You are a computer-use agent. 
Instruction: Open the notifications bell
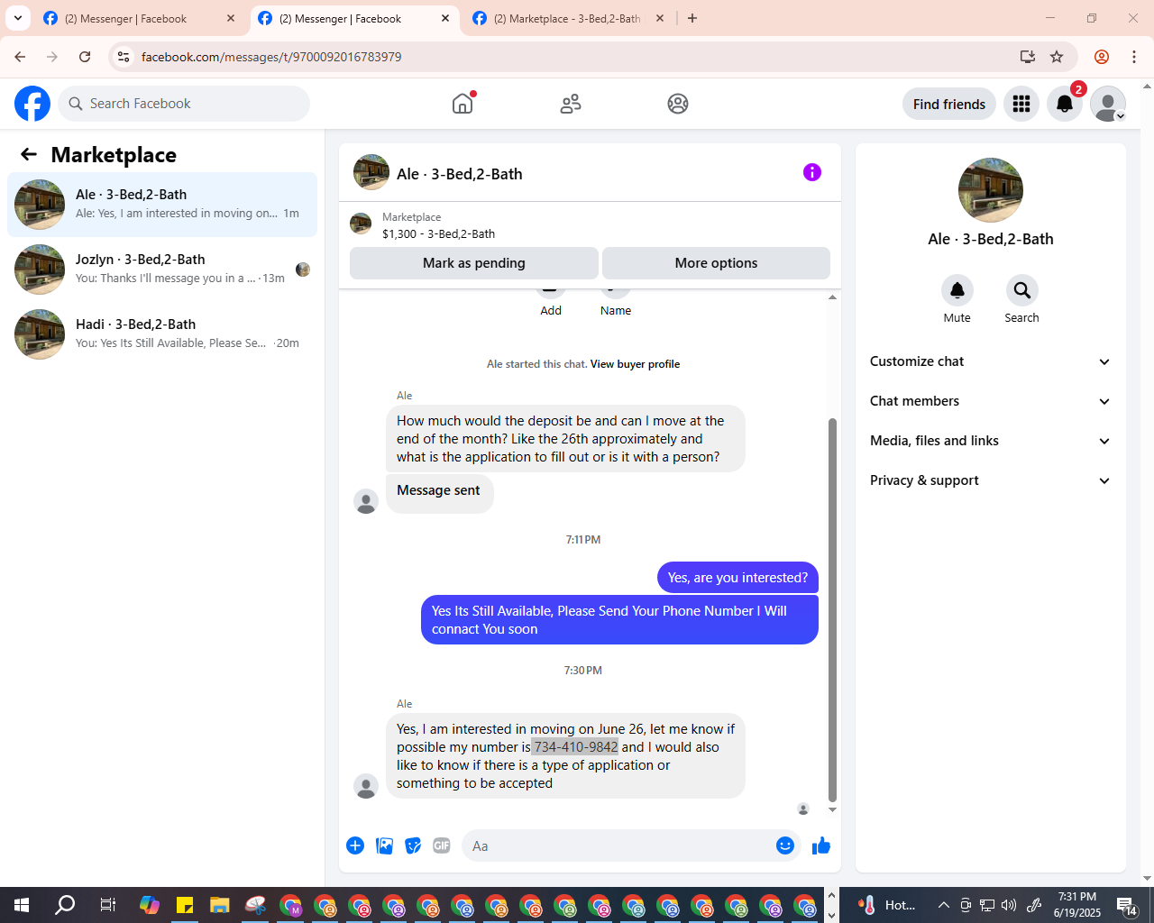[x=1065, y=104]
